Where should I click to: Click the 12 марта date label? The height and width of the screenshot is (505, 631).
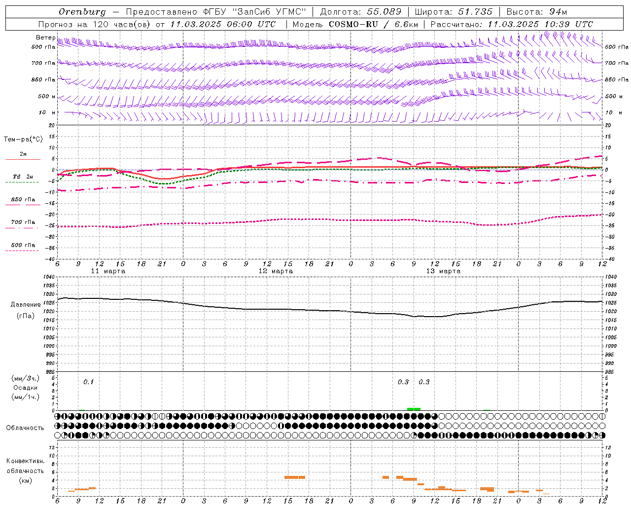click(276, 271)
